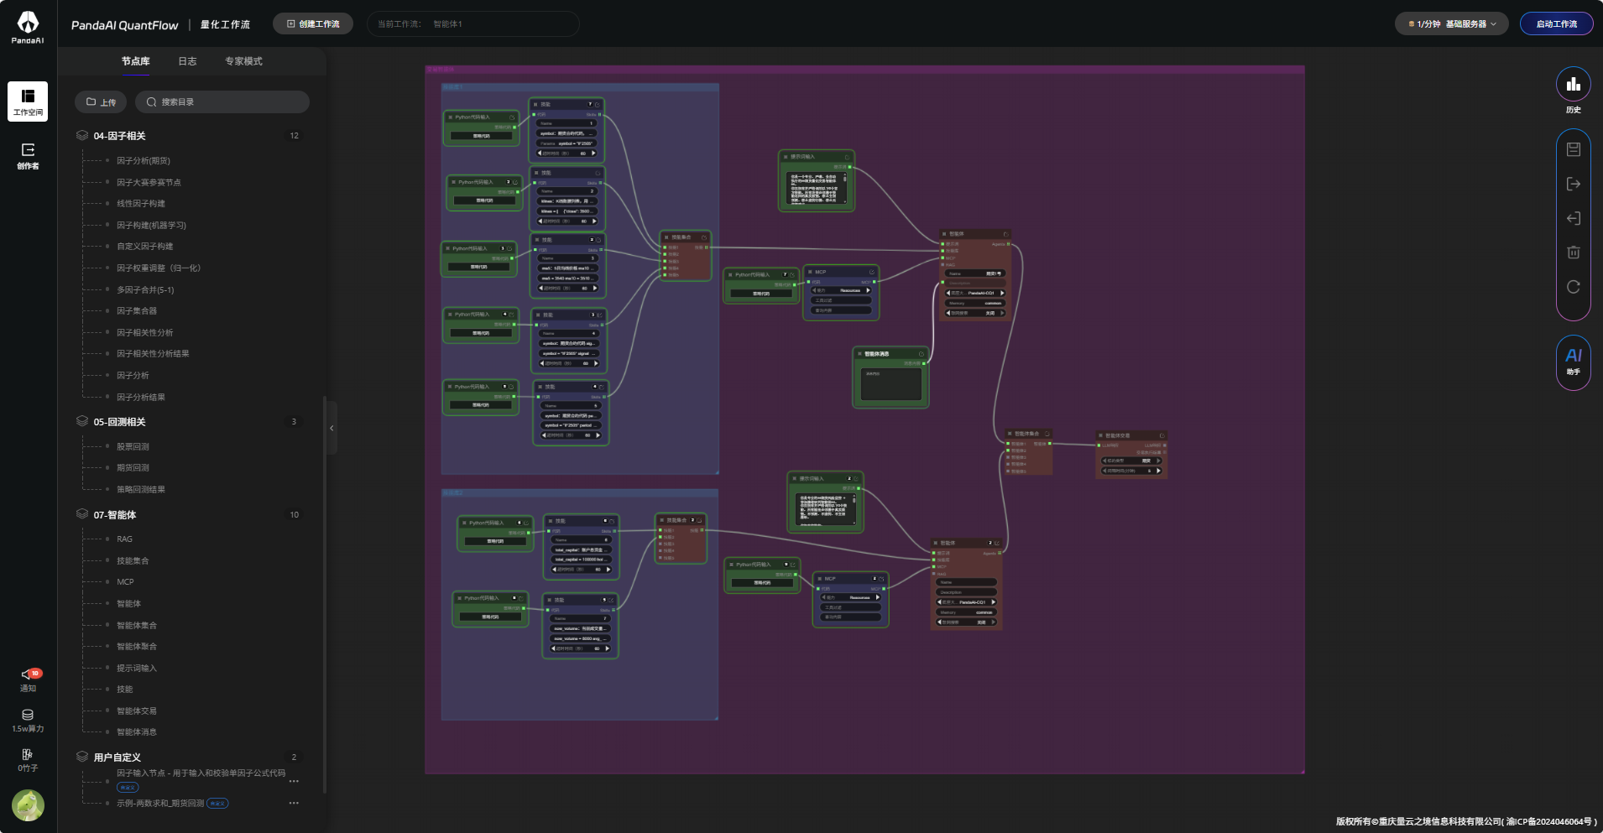This screenshot has height=833, width=1603.
Task: Switch to the 日志 tab
Action: tap(187, 61)
